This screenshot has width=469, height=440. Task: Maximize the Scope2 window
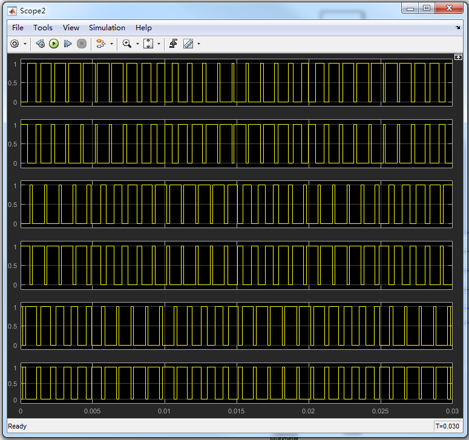(x=427, y=8)
